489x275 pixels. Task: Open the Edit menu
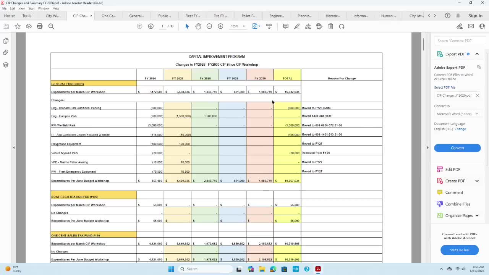(13, 8)
